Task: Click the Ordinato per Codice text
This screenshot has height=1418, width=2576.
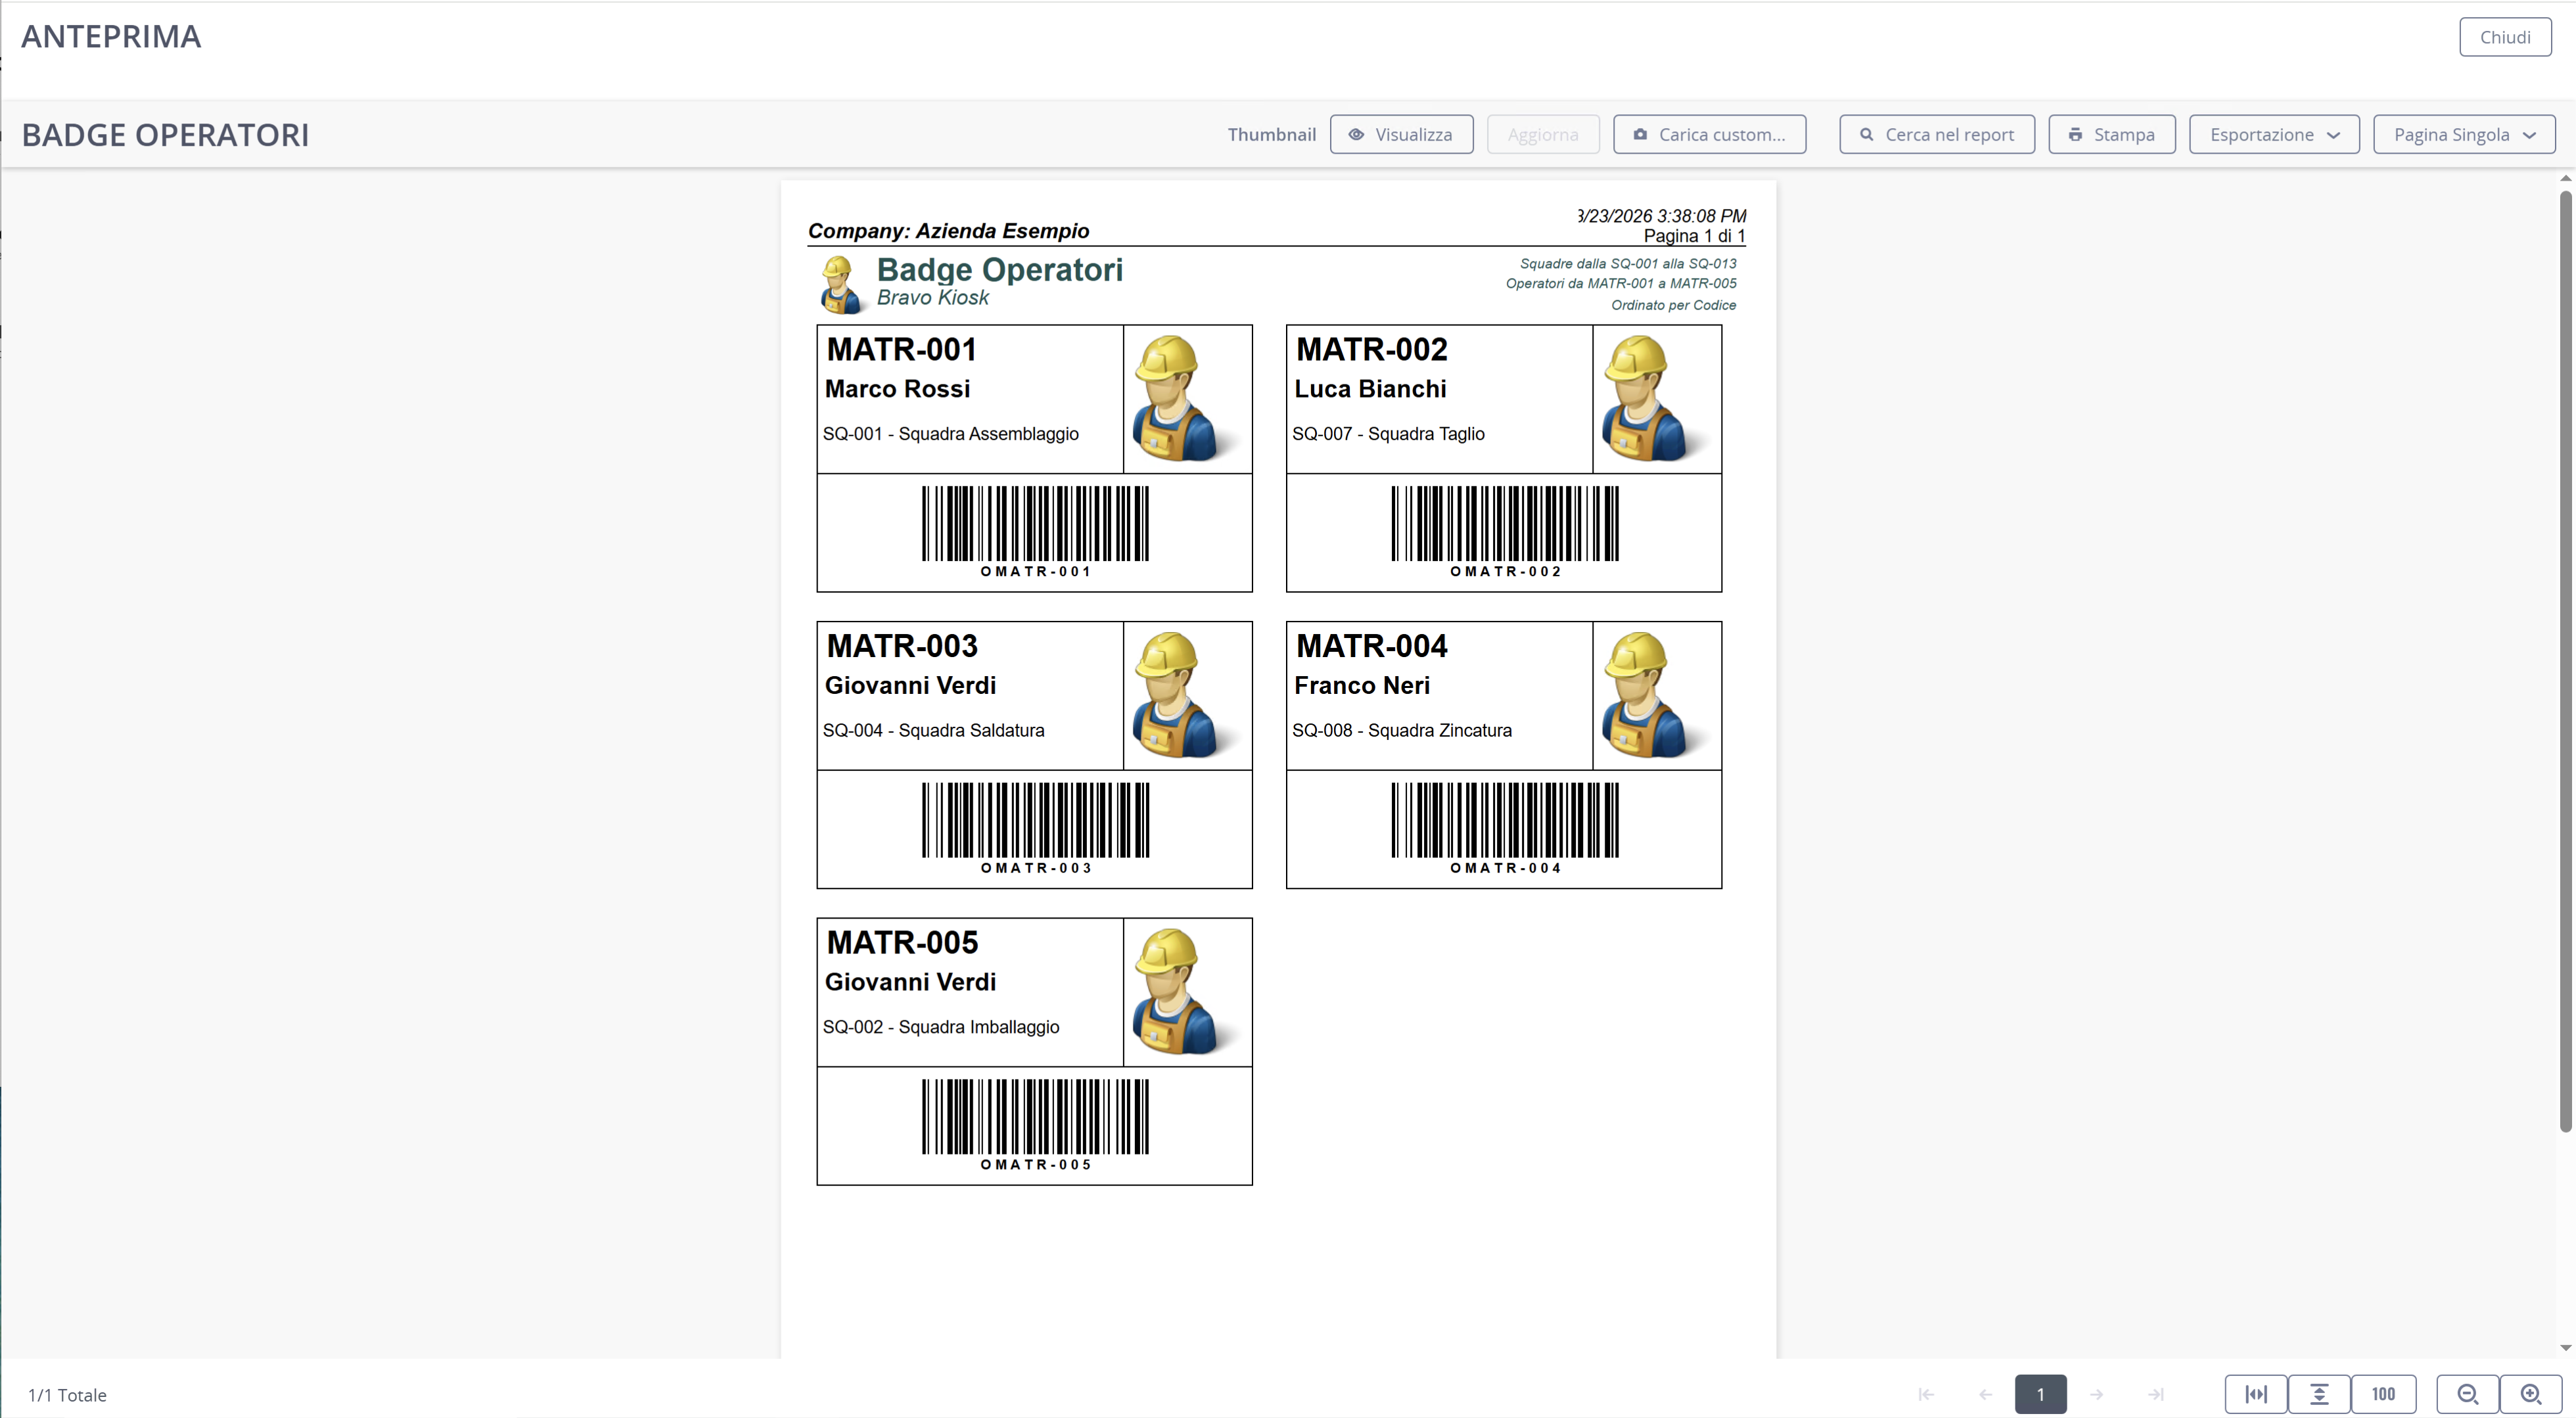Action: coord(1673,305)
